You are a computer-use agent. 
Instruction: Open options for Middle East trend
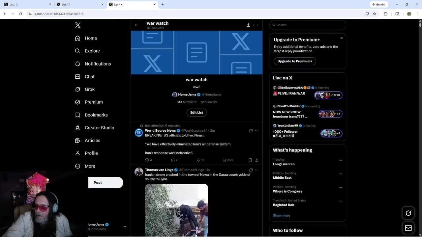[x=340, y=174]
